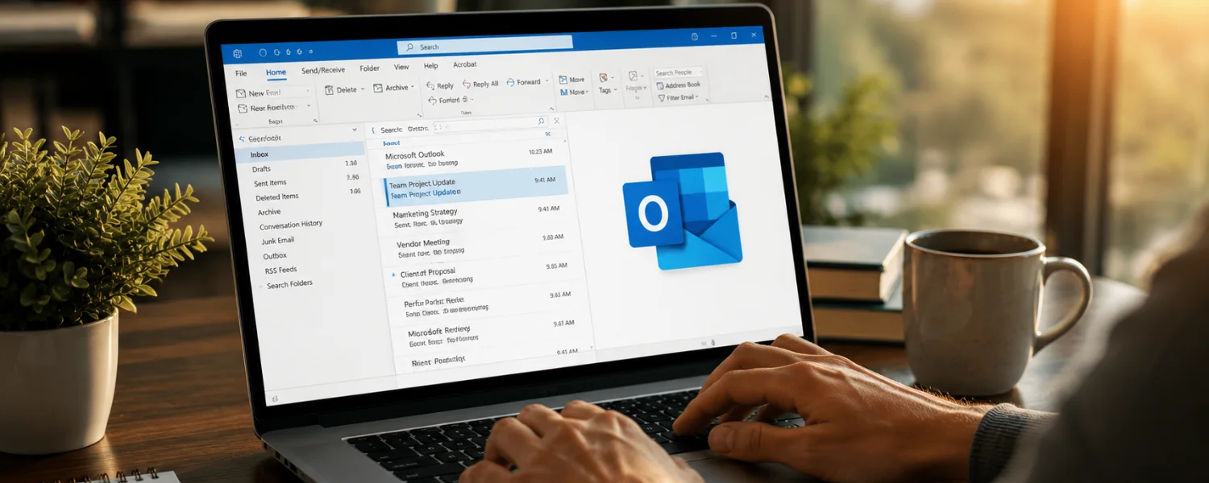Open the Folder ribbon tab
The image size is (1209, 483).
369,69
